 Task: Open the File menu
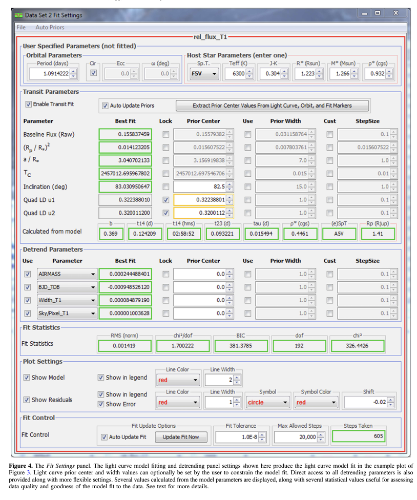pyautogui.click(x=21, y=27)
